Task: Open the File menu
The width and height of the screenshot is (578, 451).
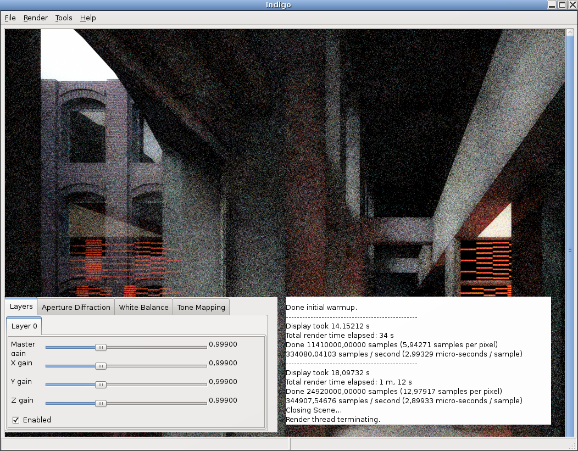Action: coord(10,18)
